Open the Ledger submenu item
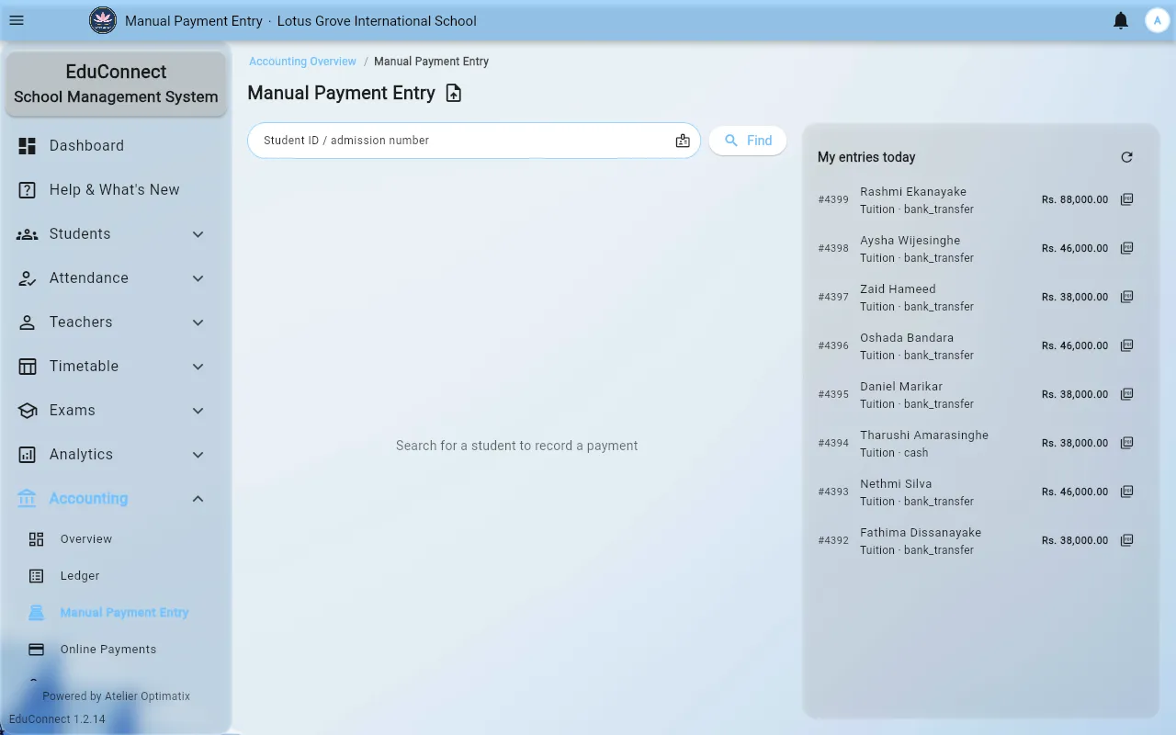The width and height of the screenshot is (1176, 735). point(116,576)
